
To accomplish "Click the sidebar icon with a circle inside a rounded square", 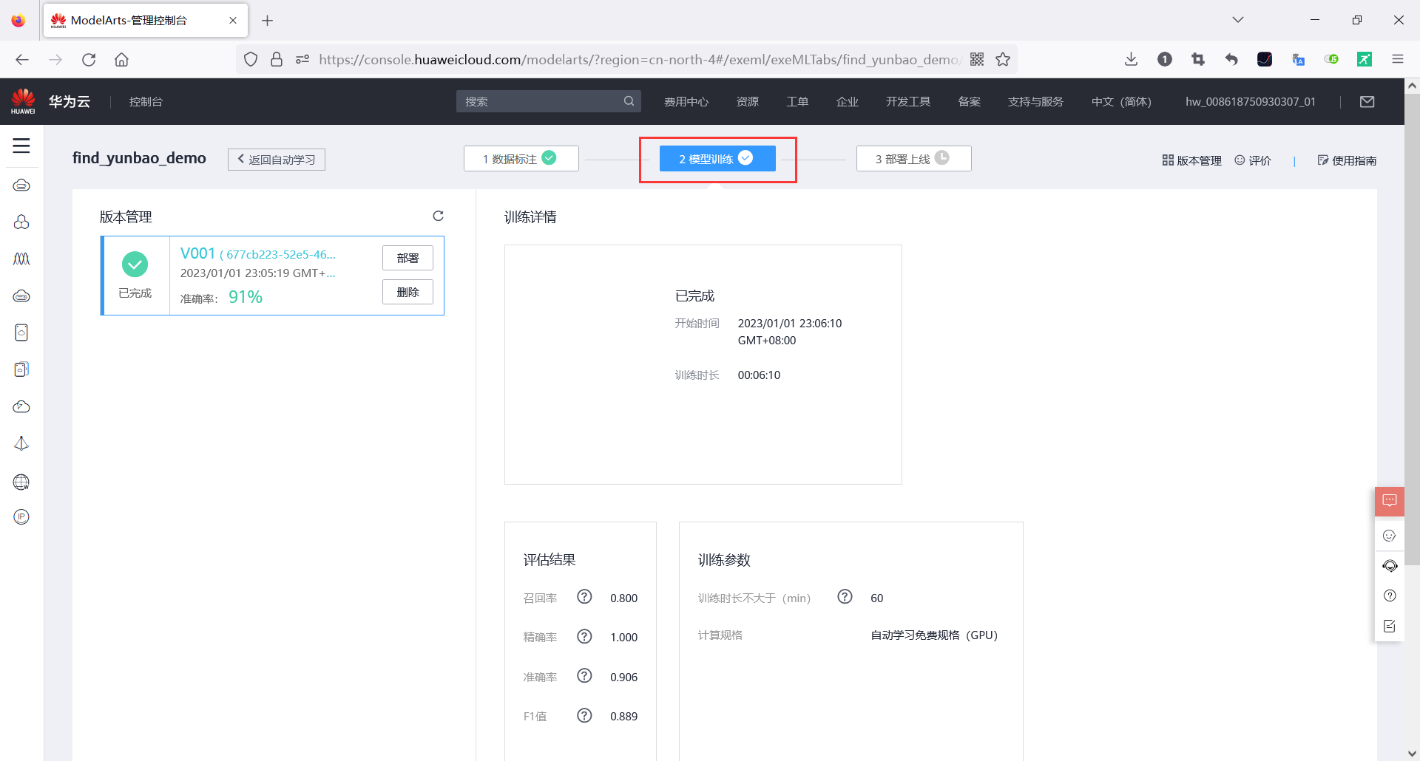I will click(21, 332).
